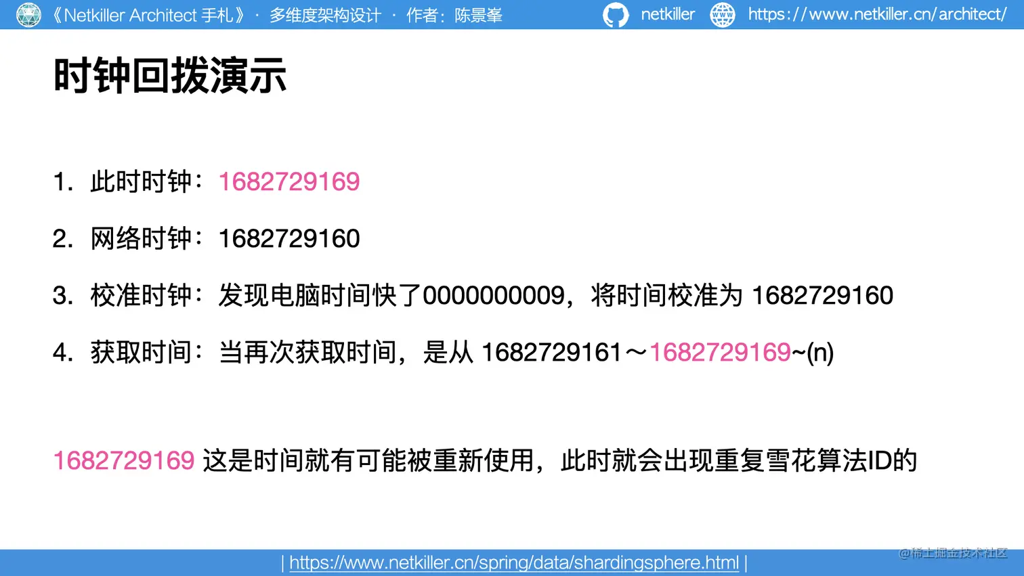Click the timestamp 1682729160 in item 3
Image resolution: width=1024 pixels, height=576 pixels.
822,295
